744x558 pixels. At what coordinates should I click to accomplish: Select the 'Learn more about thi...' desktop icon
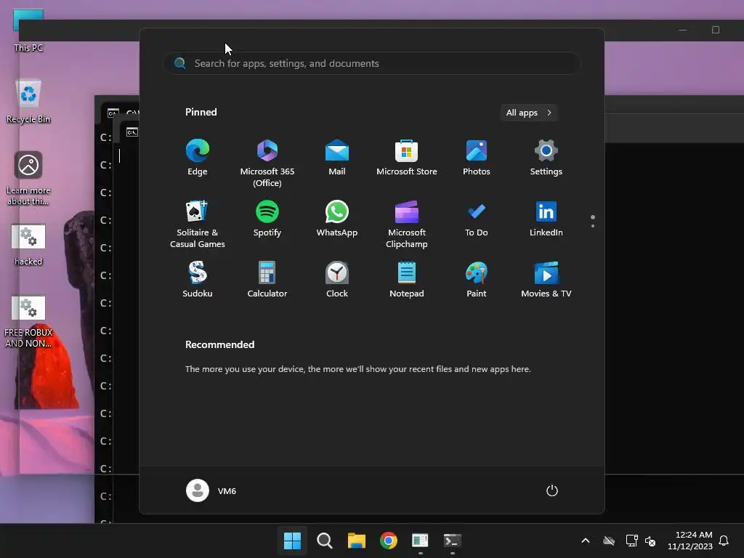pos(28,179)
